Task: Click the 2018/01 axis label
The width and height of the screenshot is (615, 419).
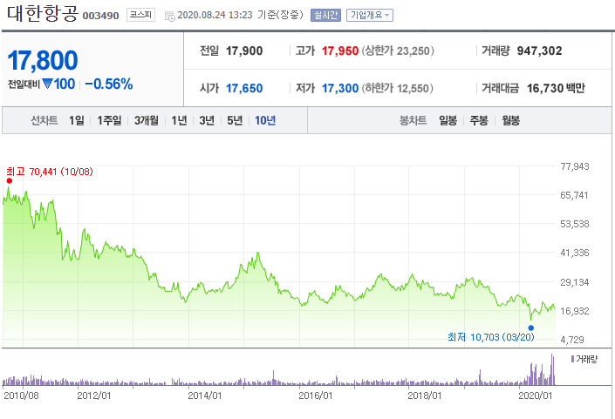Action: (x=424, y=395)
